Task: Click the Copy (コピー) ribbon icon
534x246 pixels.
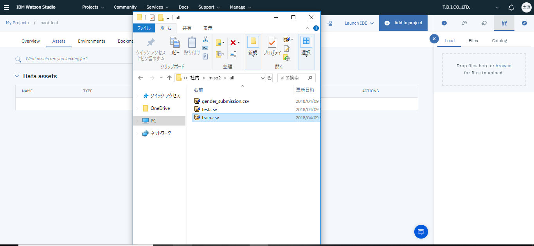Action: [174, 46]
